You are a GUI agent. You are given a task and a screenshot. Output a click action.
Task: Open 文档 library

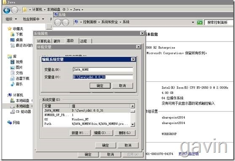click(x=17, y=73)
